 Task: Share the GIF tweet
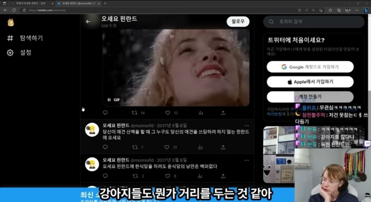click(x=223, y=113)
